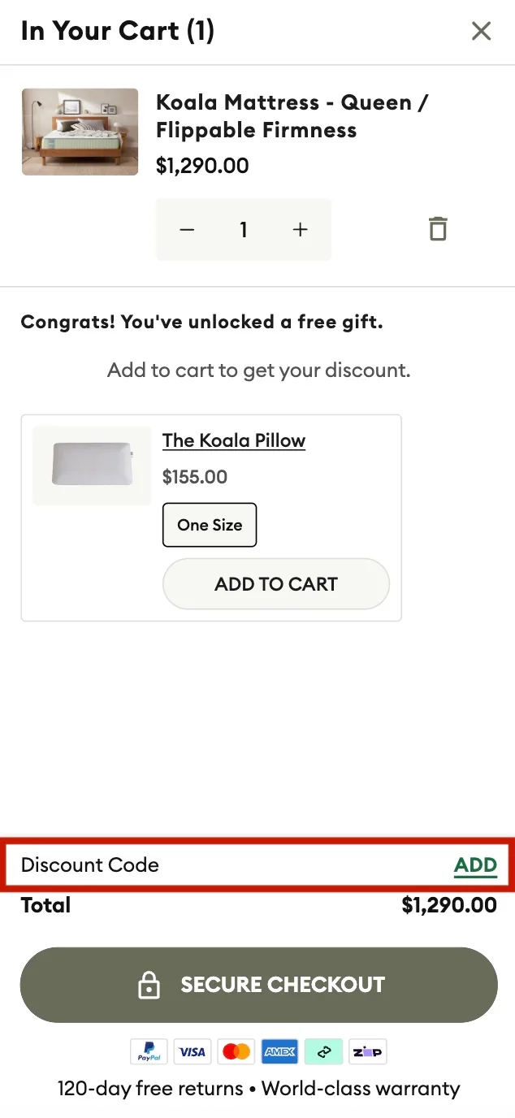Click the quantity field showing 1

(x=244, y=229)
